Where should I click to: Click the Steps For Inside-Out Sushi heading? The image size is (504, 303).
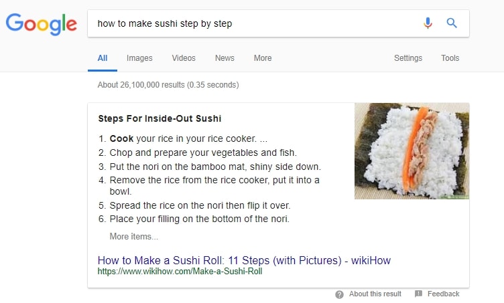pos(160,118)
